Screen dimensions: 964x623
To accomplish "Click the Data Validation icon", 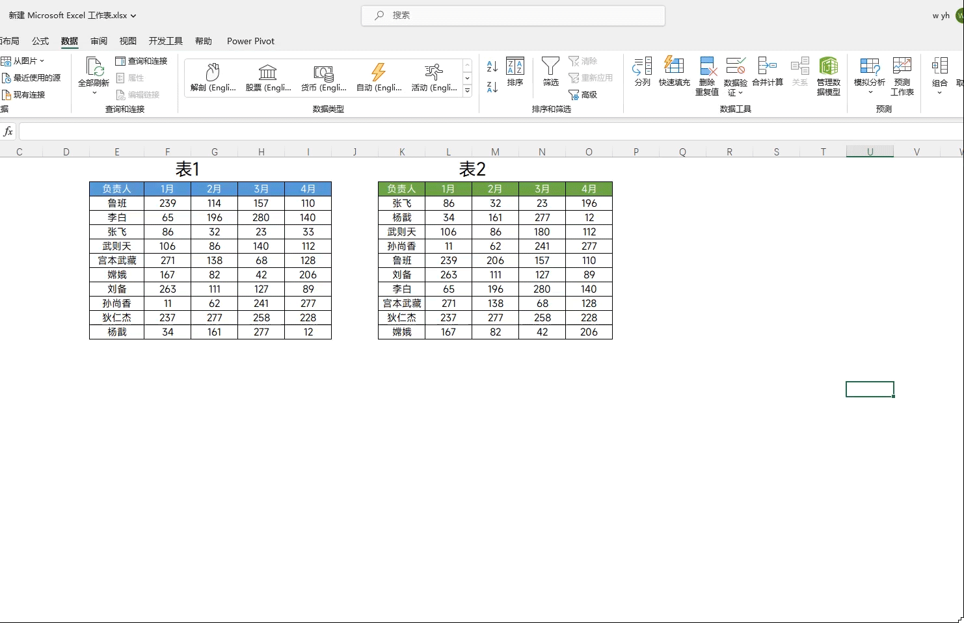I will [x=736, y=66].
